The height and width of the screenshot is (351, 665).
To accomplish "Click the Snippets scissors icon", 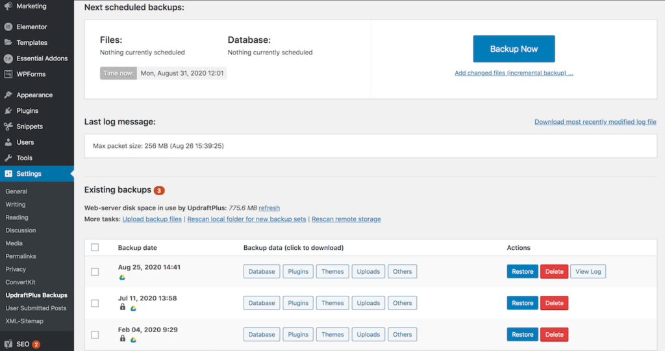I will point(8,127).
